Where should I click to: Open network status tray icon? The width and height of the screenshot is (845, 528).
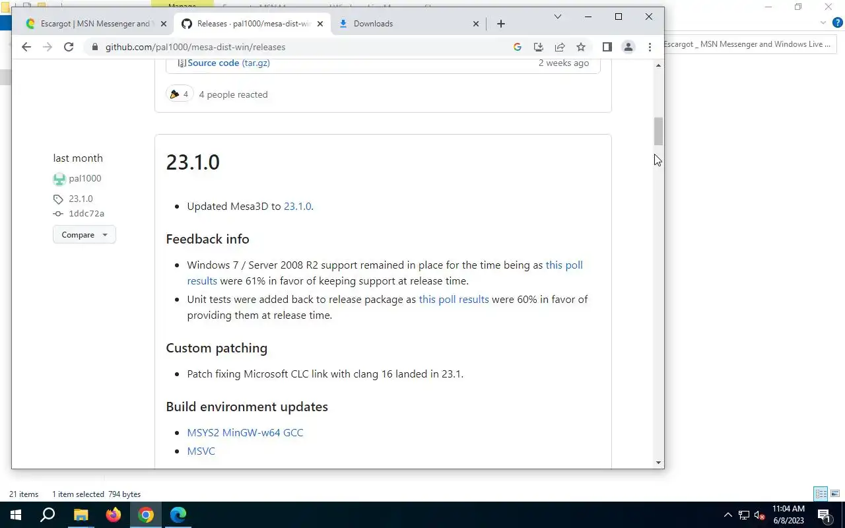coord(744,515)
